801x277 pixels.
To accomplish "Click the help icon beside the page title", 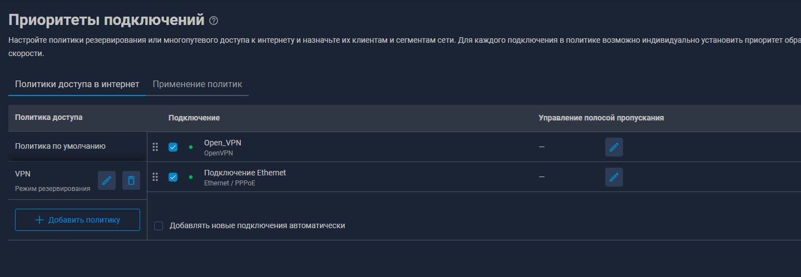I will [x=214, y=21].
